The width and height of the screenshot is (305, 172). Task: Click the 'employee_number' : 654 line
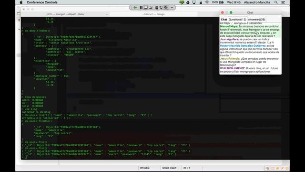point(52,76)
